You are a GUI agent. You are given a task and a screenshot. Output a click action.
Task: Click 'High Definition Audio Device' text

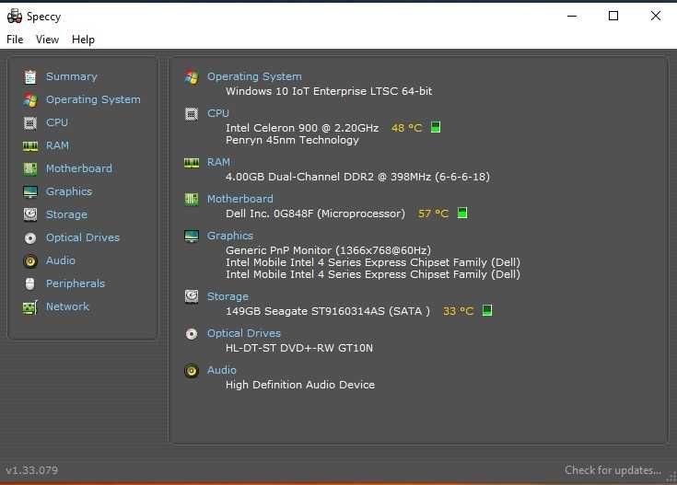pos(300,385)
